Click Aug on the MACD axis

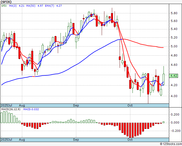tap(22, 140)
